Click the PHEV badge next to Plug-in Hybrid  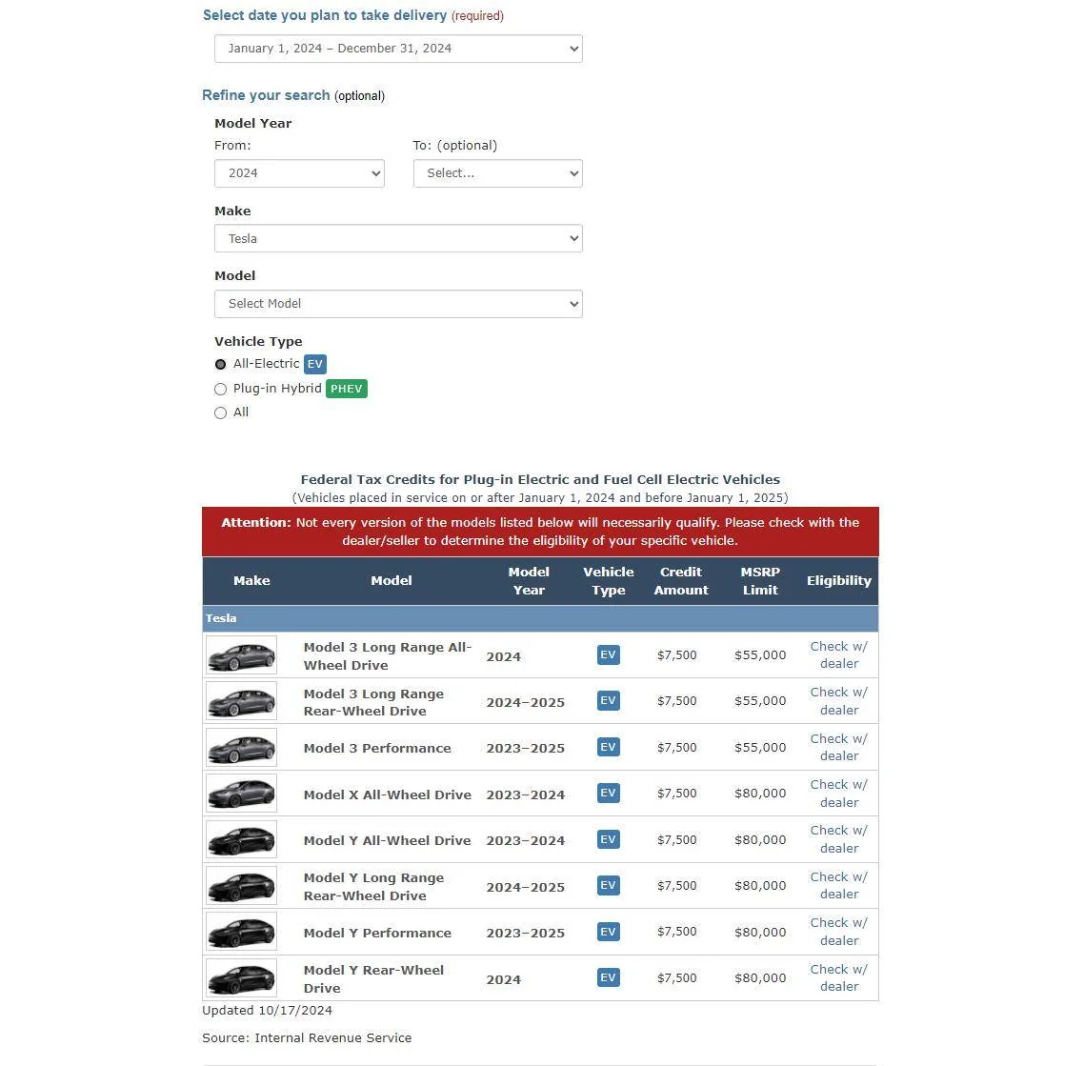click(347, 389)
